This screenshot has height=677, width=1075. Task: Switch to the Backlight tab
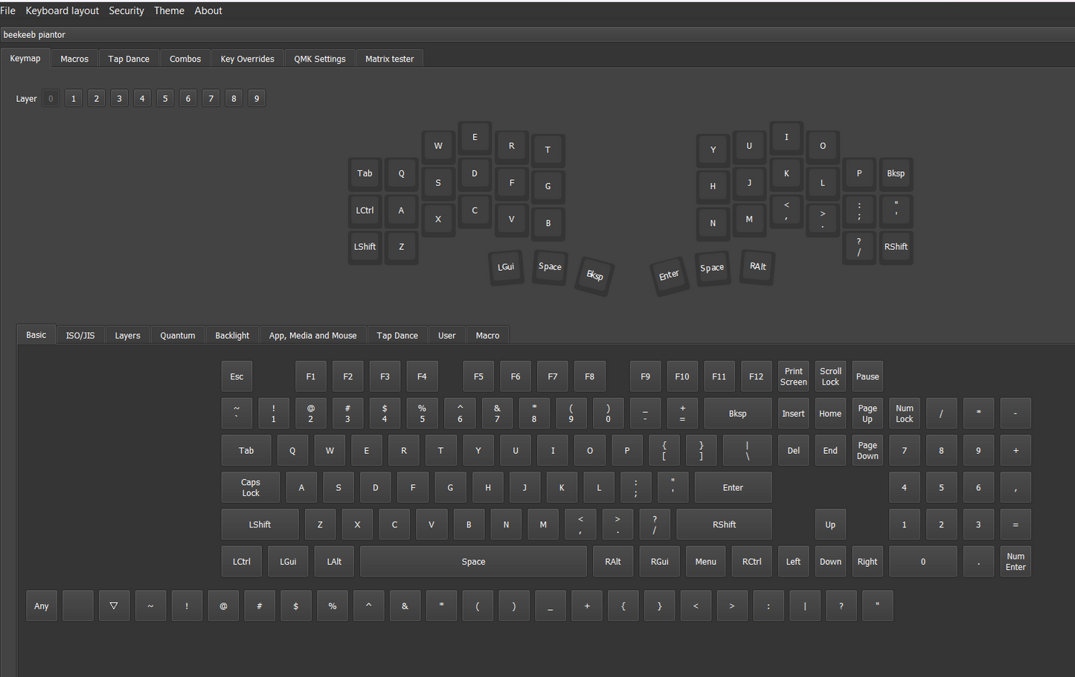click(x=232, y=335)
